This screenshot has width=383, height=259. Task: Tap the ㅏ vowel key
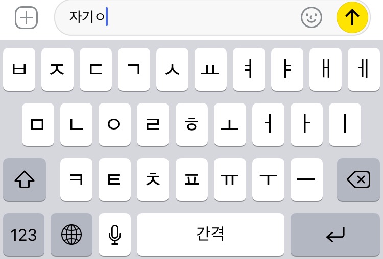(306, 124)
